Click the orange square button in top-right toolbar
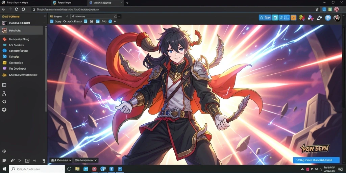 (293, 18)
